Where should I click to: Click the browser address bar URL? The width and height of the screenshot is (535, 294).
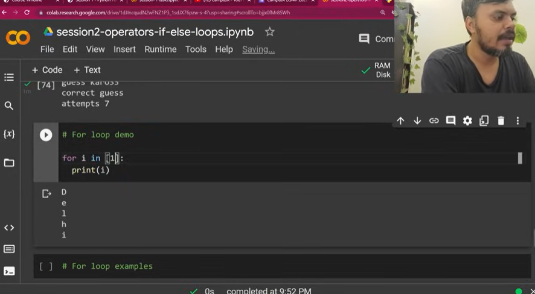168,13
